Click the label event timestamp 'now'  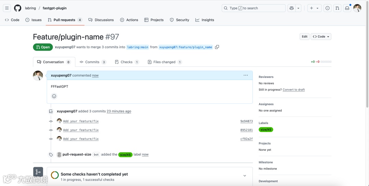pos(145,155)
